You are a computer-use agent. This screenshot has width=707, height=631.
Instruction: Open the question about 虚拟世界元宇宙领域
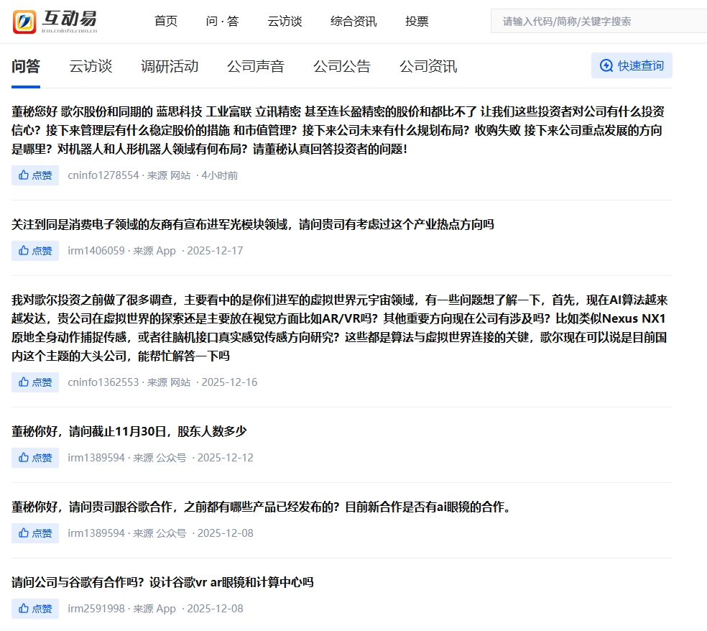pyautogui.click(x=340, y=328)
